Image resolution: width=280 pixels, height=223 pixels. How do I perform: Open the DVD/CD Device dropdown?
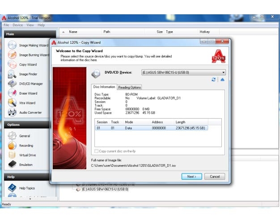pos(183,72)
